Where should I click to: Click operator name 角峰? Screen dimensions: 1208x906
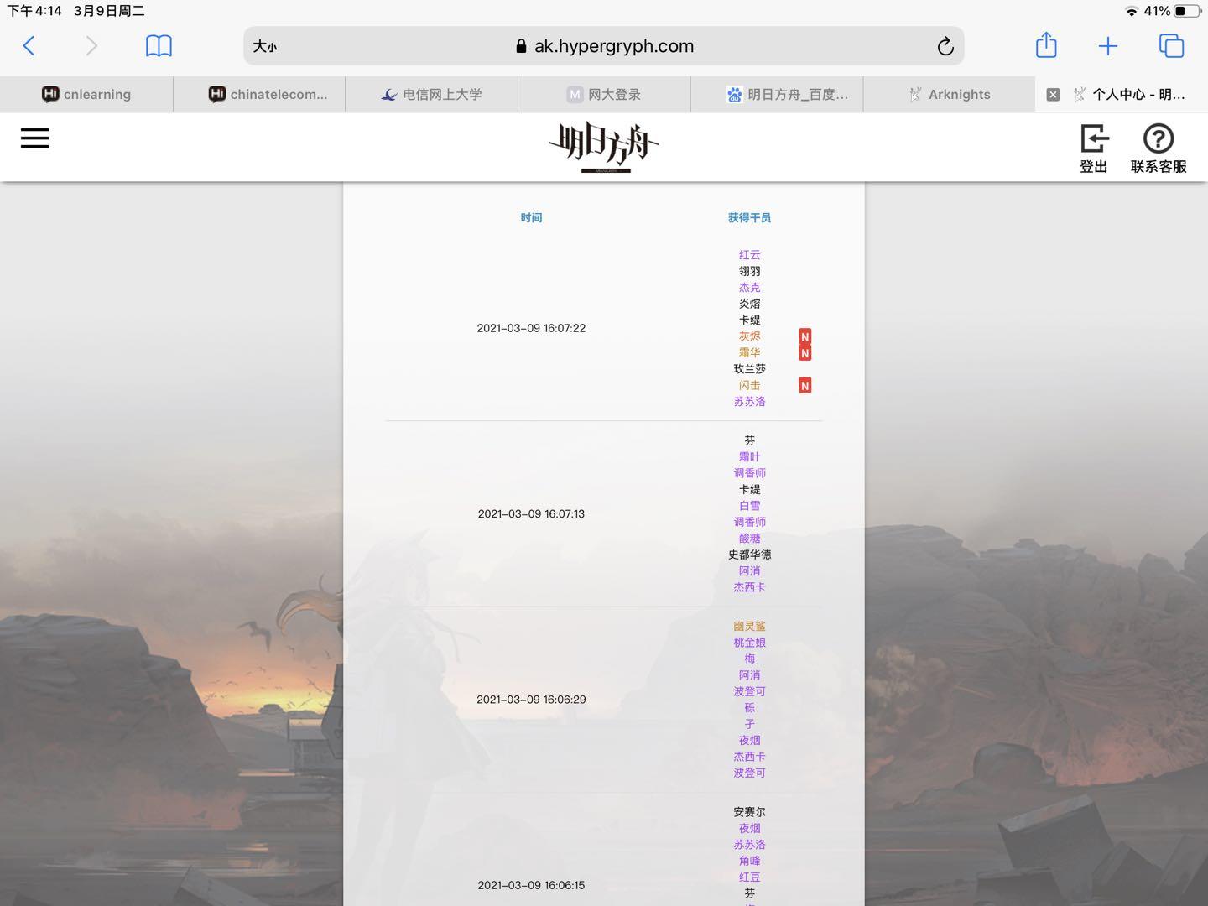click(x=749, y=861)
